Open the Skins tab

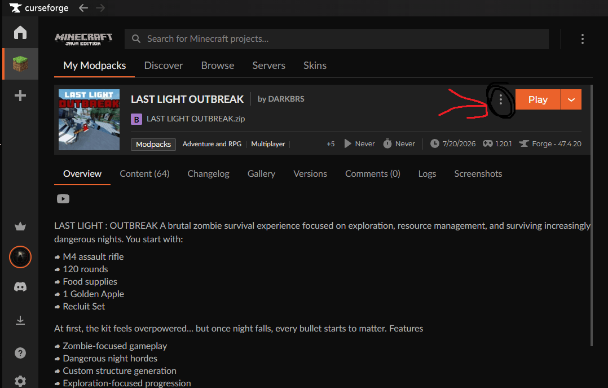tap(315, 66)
